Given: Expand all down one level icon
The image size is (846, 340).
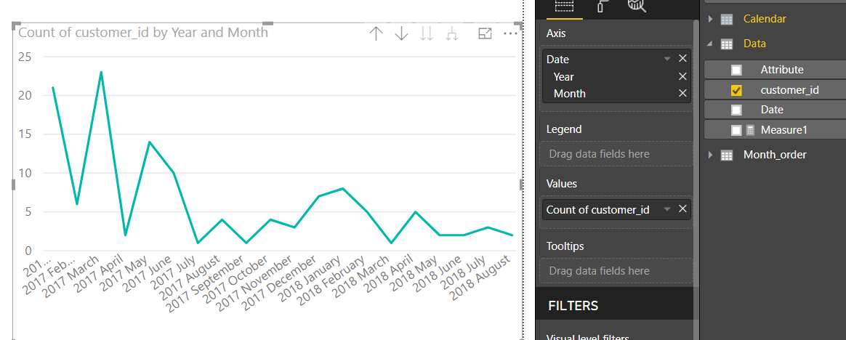Looking at the screenshot, I should (x=452, y=34).
